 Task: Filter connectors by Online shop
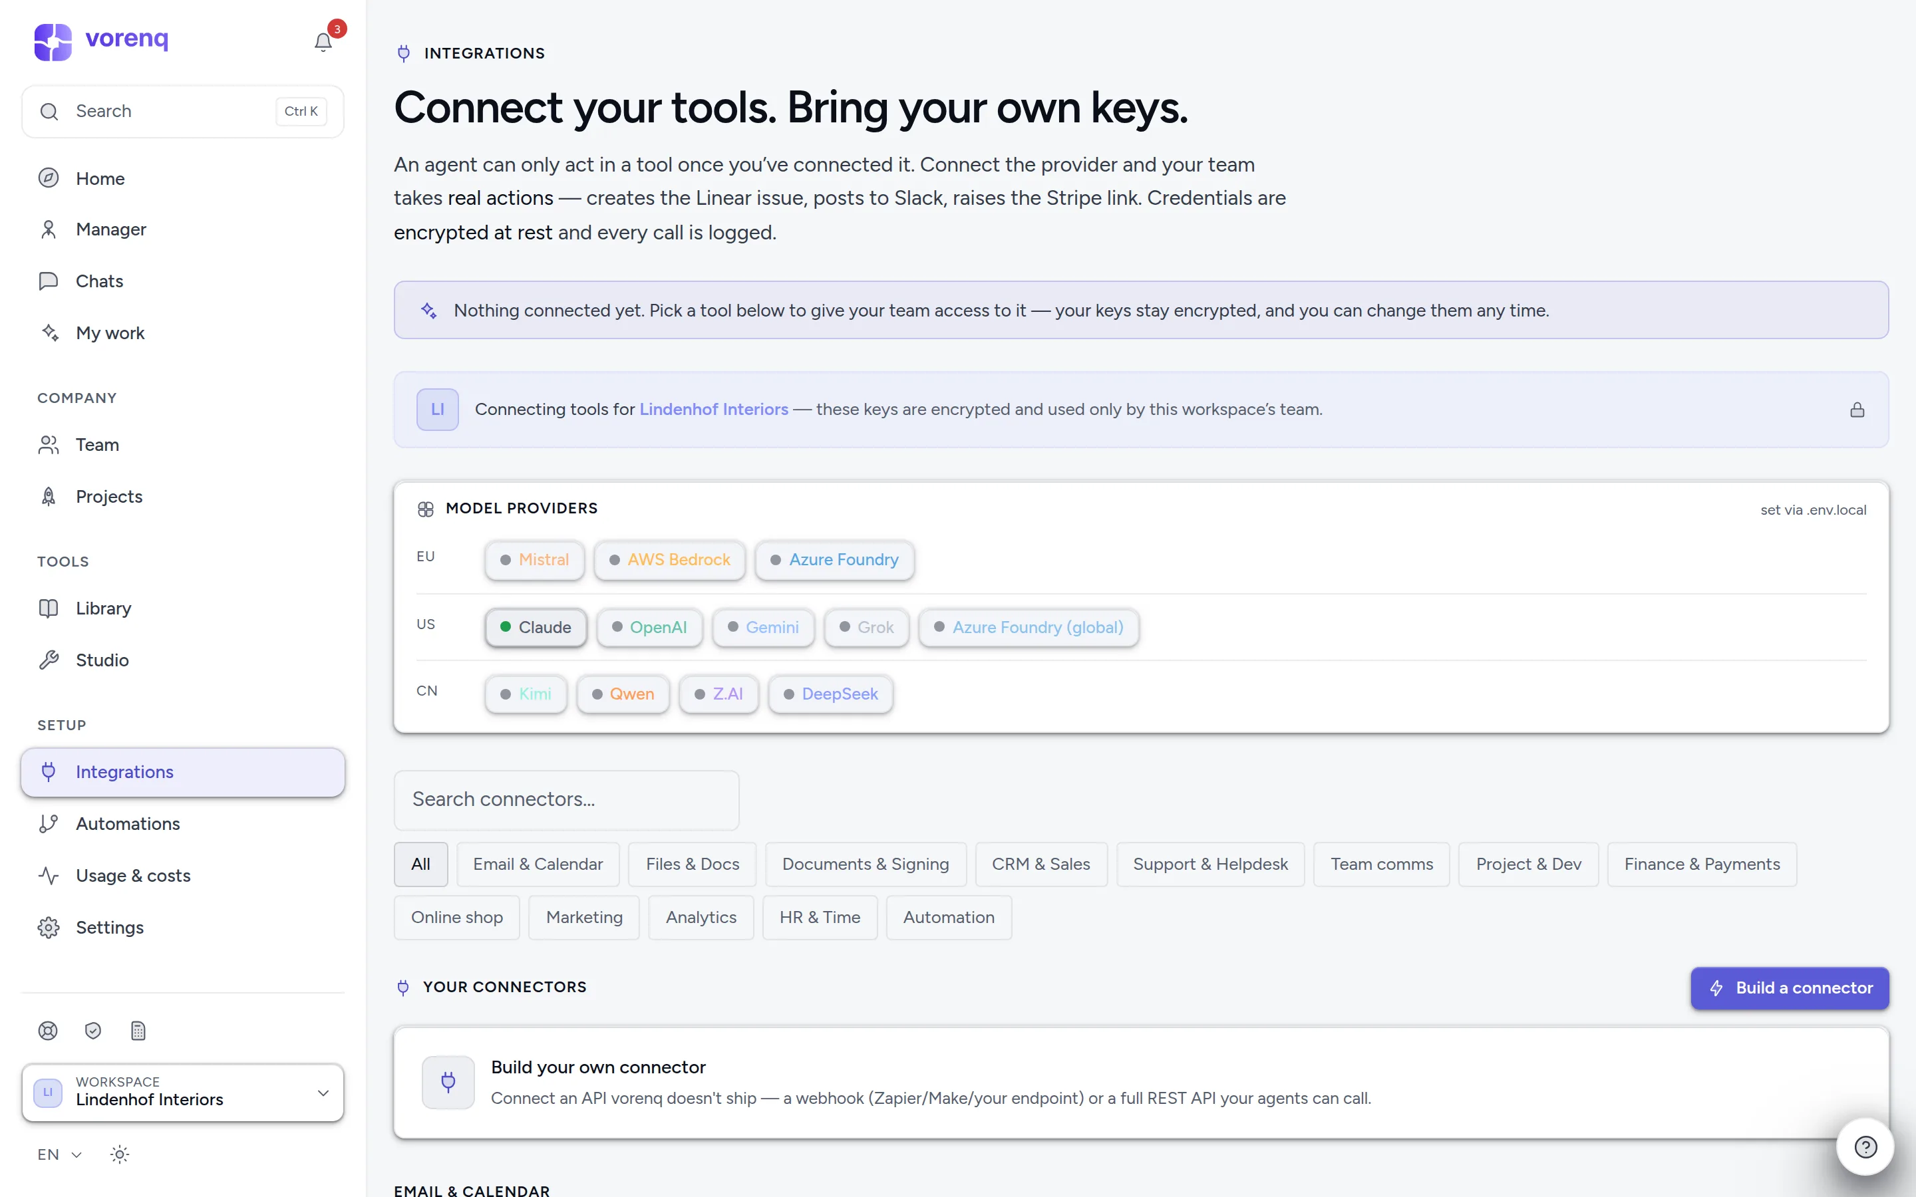pos(457,918)
